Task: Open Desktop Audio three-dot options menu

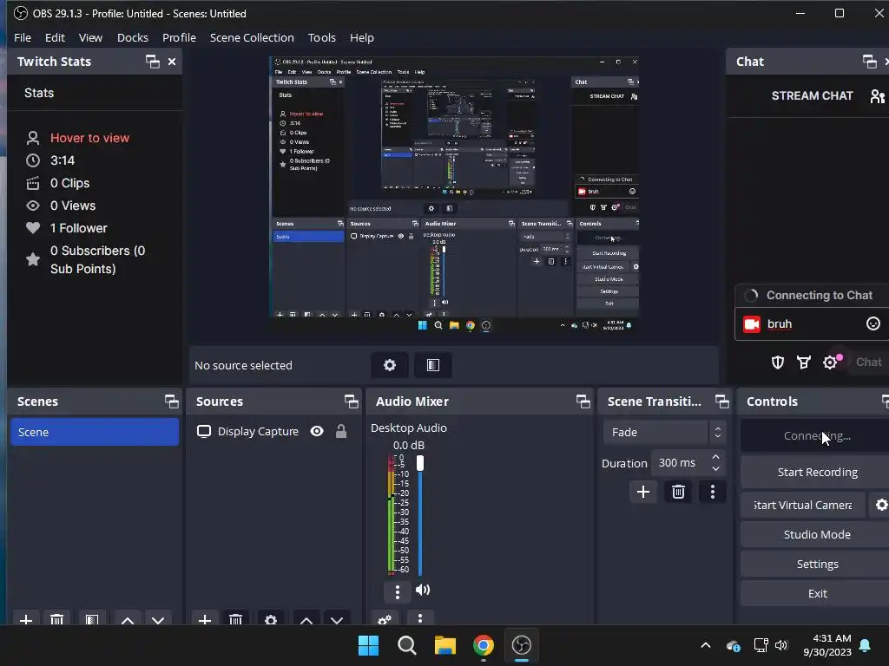Action: [398, 591]
